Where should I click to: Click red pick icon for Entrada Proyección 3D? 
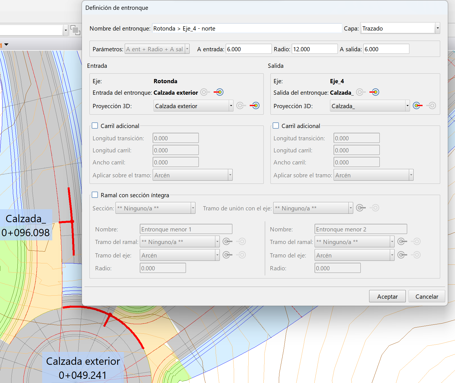tap(254, 106)
